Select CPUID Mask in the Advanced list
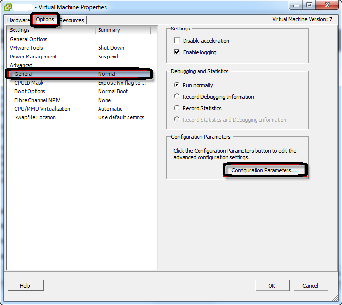Screen dimensions: 342x305 [x=29, y=83]
